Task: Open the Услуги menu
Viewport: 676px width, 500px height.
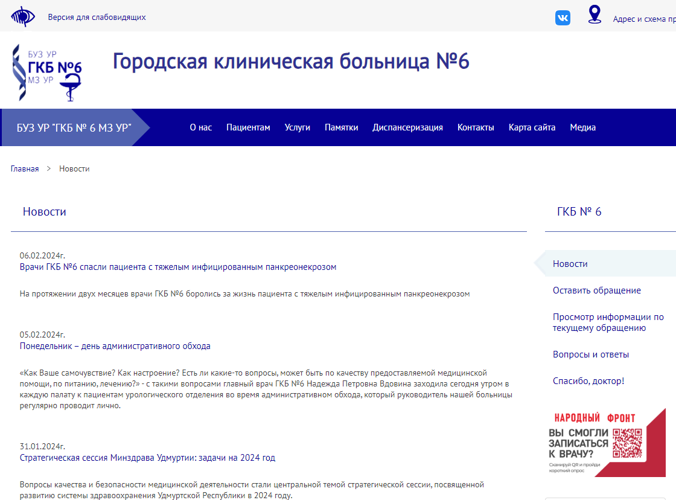Action: (298, 127)
